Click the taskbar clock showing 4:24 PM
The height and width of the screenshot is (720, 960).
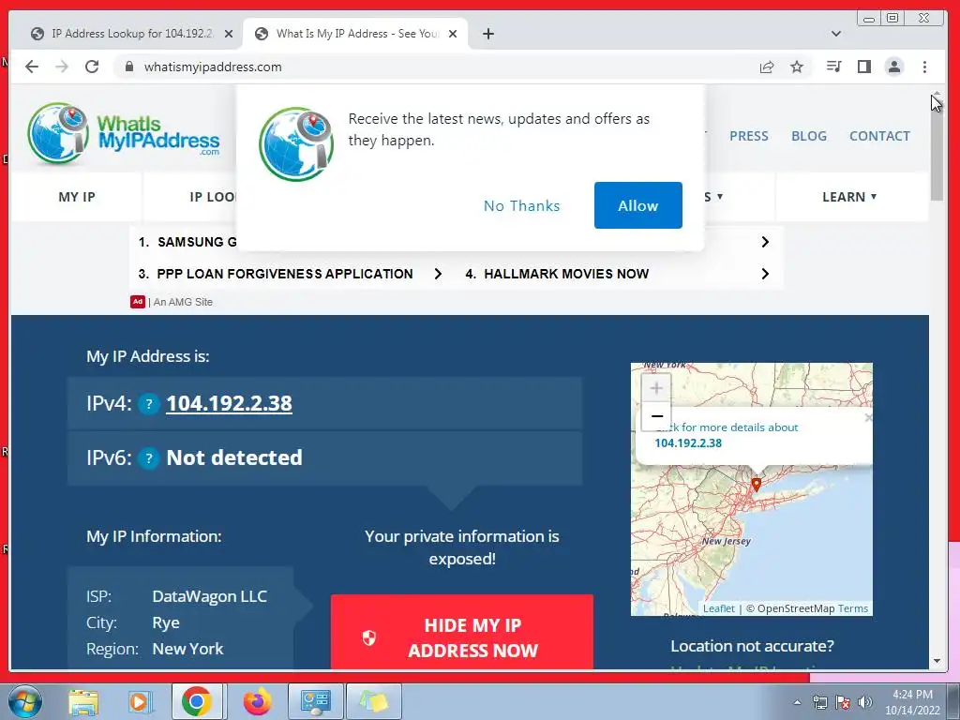912,702
